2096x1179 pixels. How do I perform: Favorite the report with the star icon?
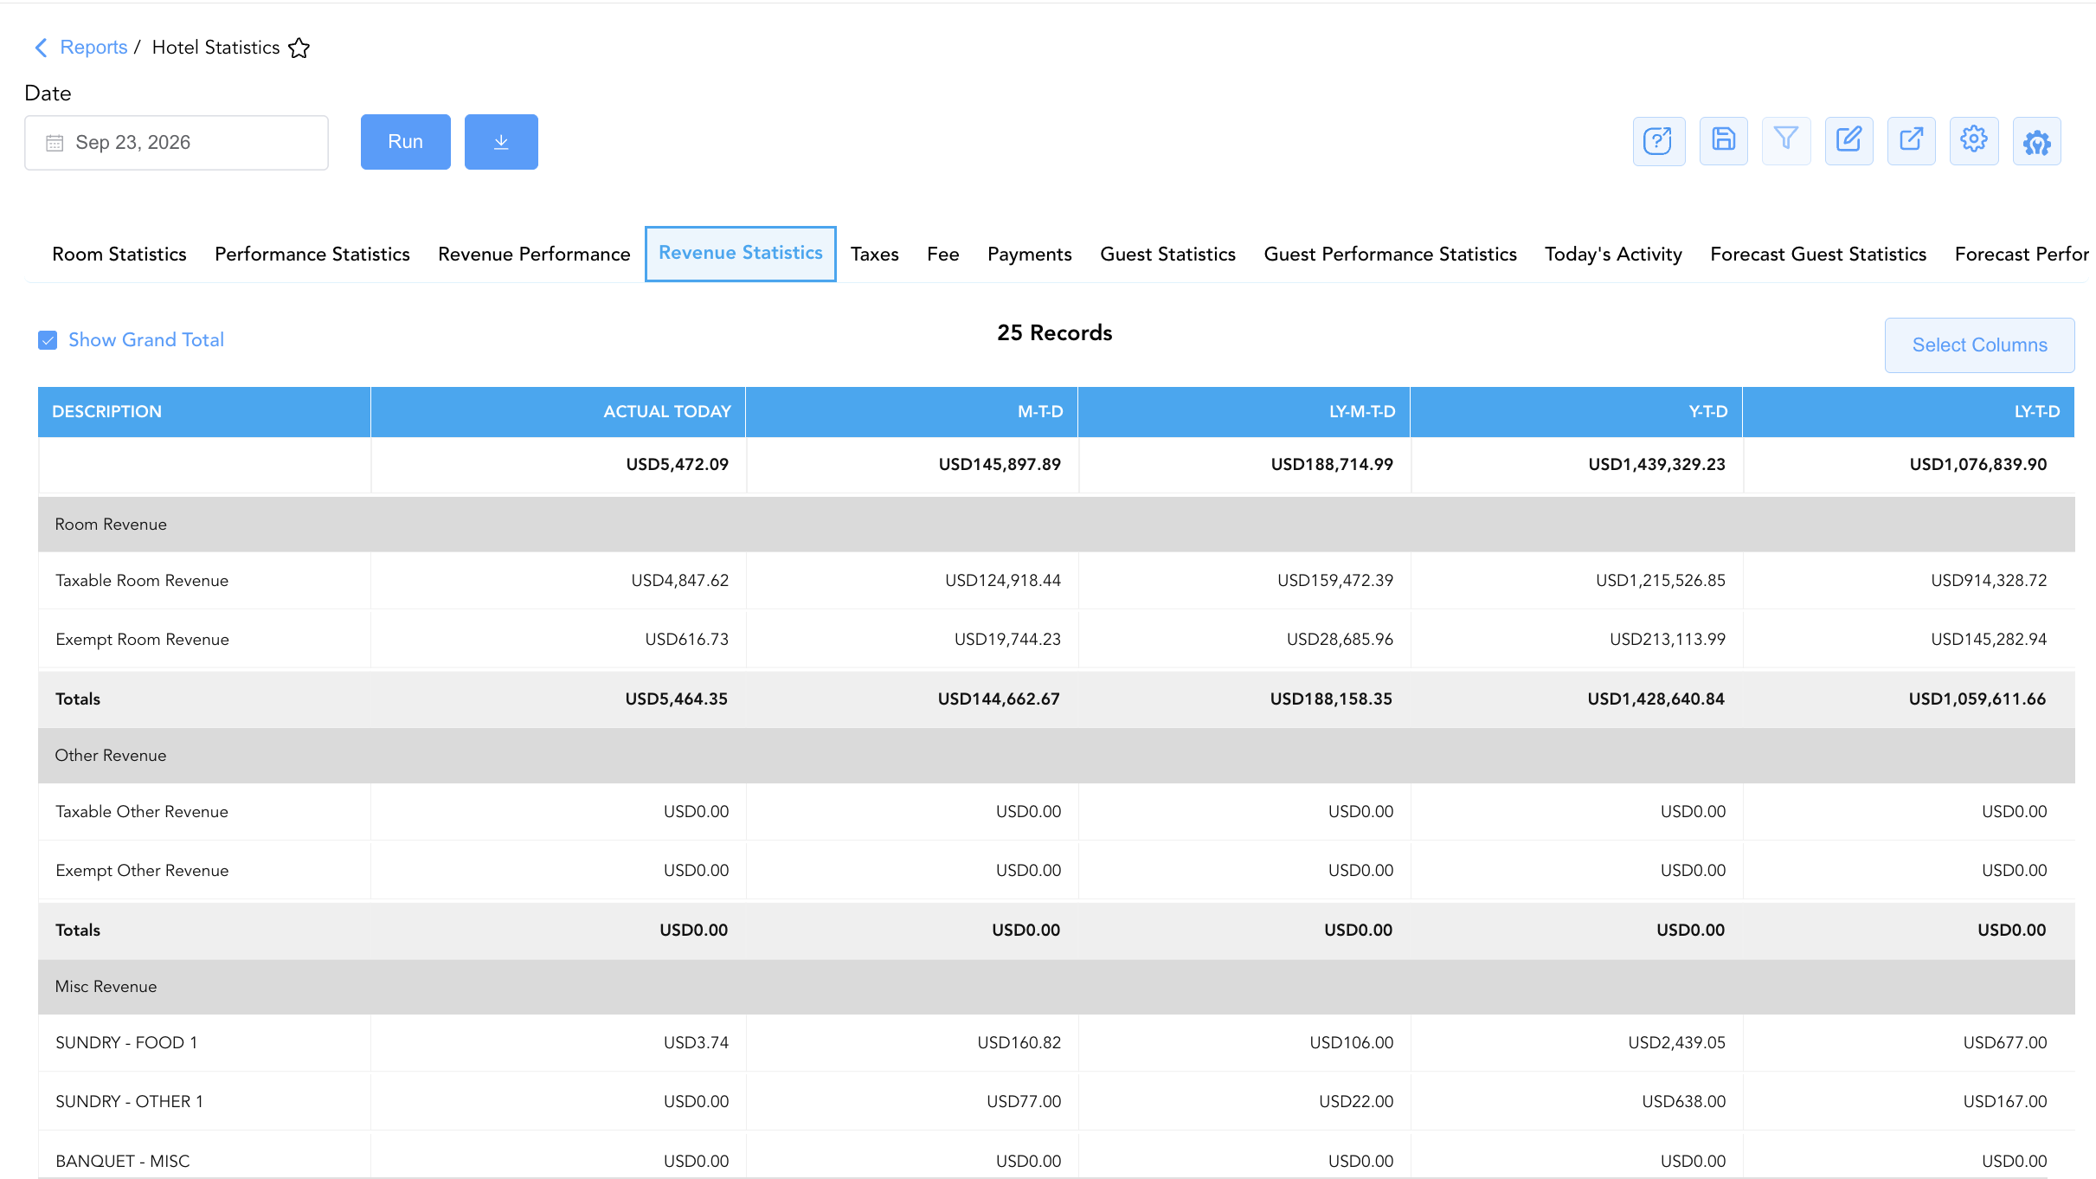tap(299, 48)
